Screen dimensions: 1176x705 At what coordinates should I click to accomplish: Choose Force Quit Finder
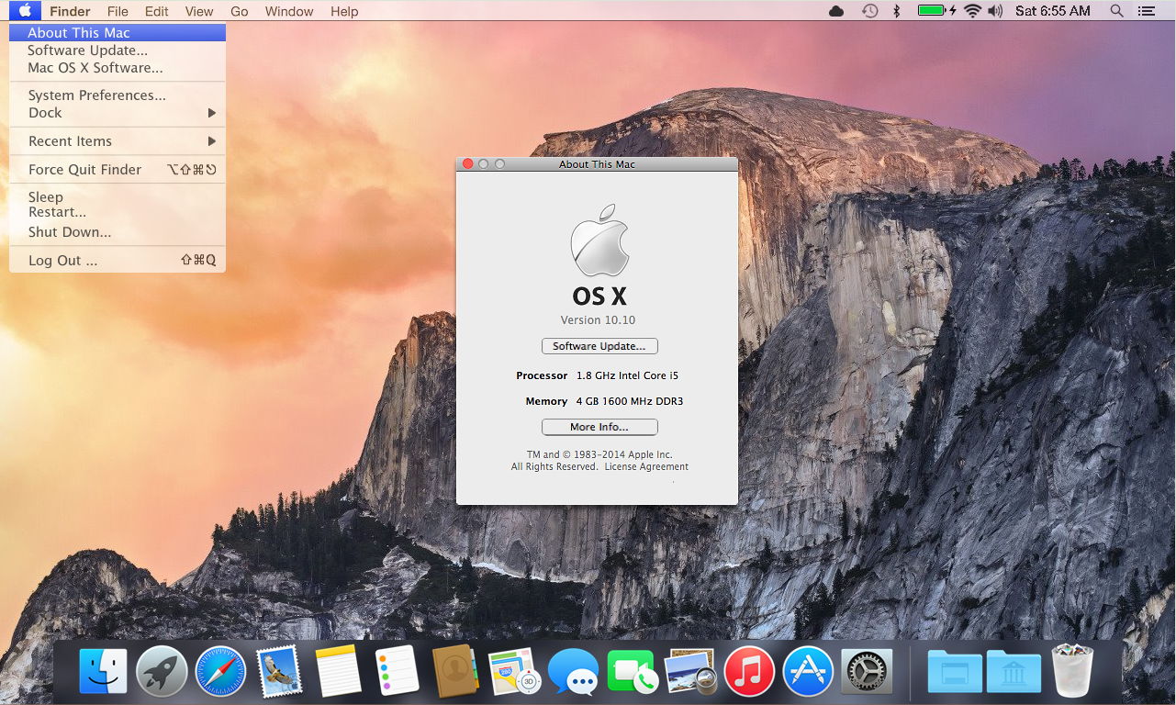click(x=118, y=170)
